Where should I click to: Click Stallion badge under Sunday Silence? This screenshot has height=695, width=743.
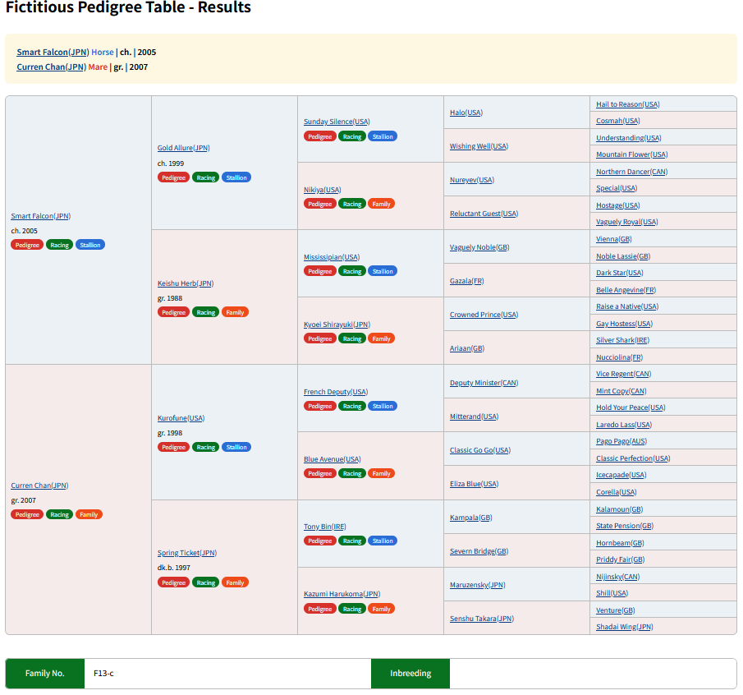[x=383, y=136]
